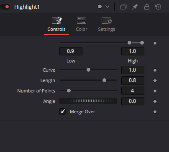
Task: Click the Low handle of range slider
Action: [x=129, y=43]
